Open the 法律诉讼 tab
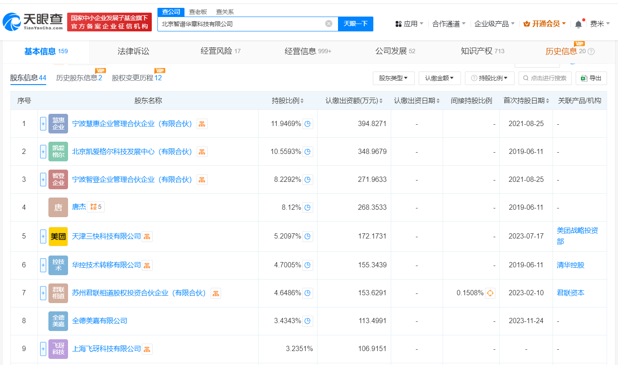 click(x=133, y=51)
